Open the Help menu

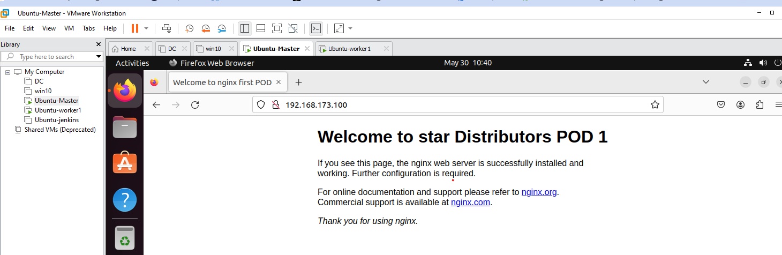pos(110,28)
